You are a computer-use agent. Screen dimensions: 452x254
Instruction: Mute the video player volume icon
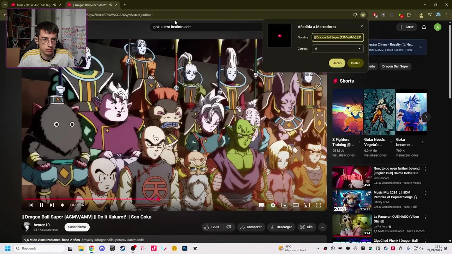[62, 205]
